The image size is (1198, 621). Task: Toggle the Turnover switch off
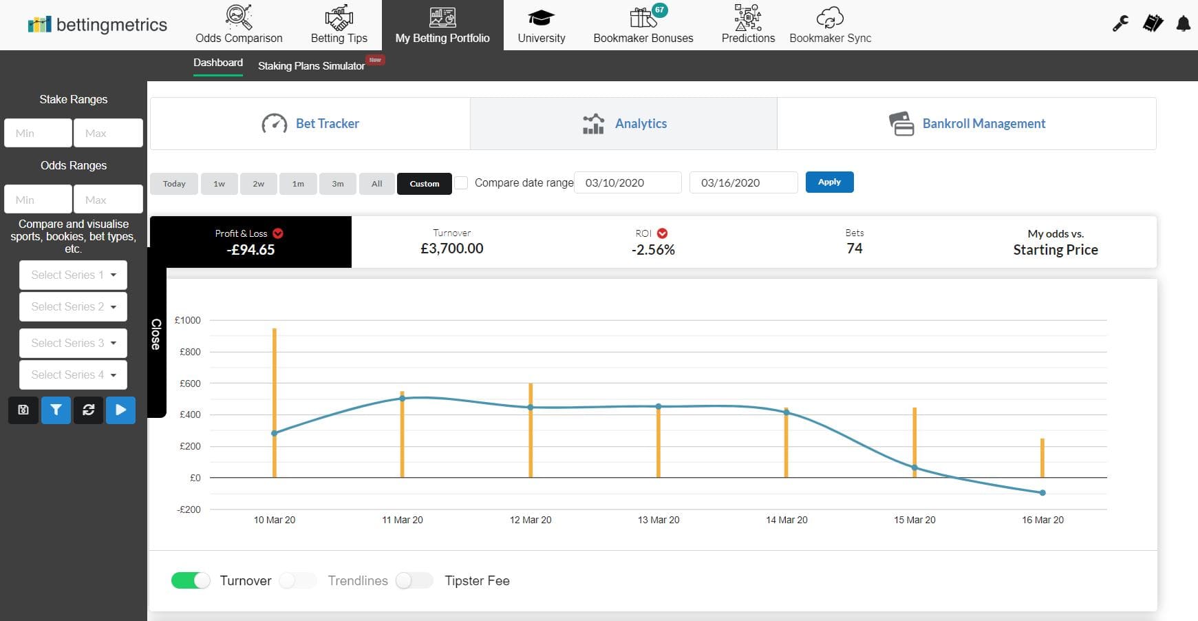191,580
